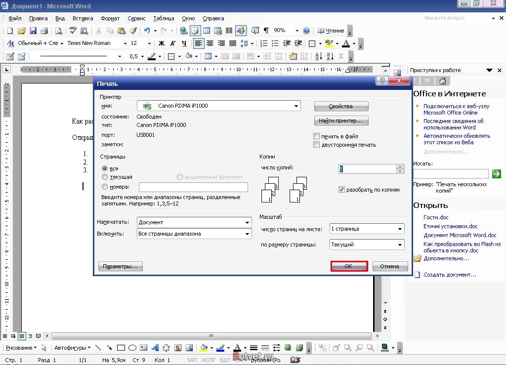Click the "Найти принтер..." button

tap(341, 121)
